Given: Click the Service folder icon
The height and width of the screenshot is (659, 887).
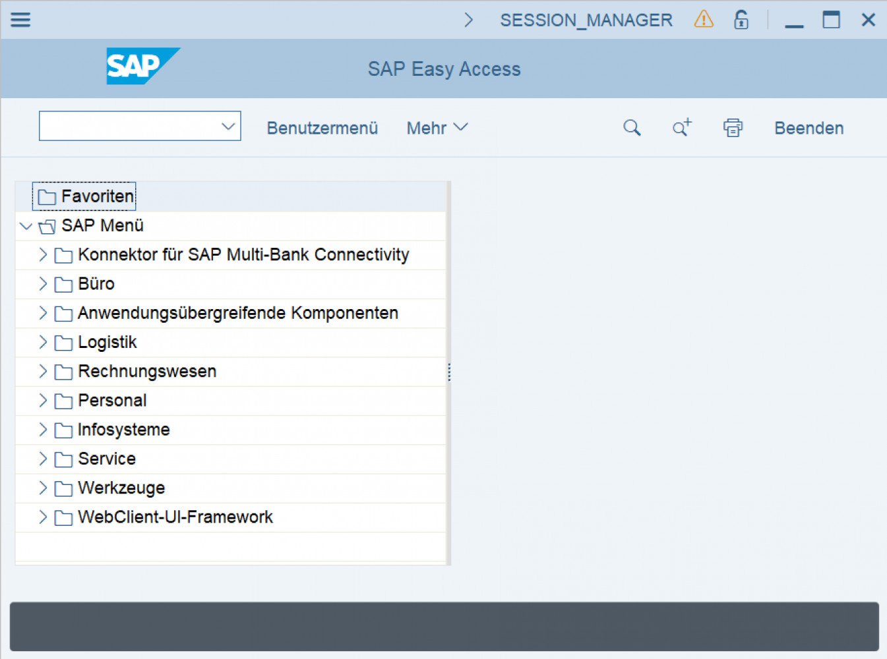Looking at the screenshot, I should coord(63,459).
